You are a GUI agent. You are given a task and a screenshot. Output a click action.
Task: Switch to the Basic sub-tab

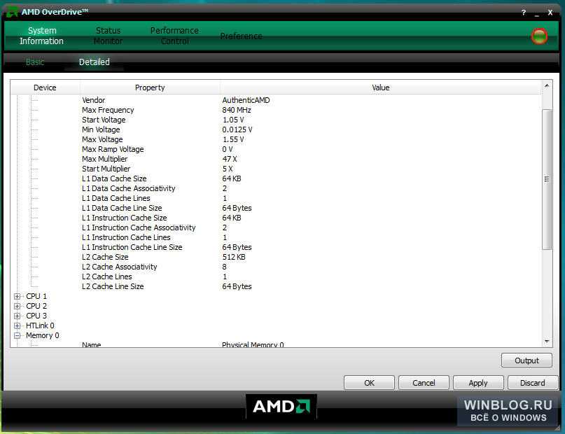[35, 62]
